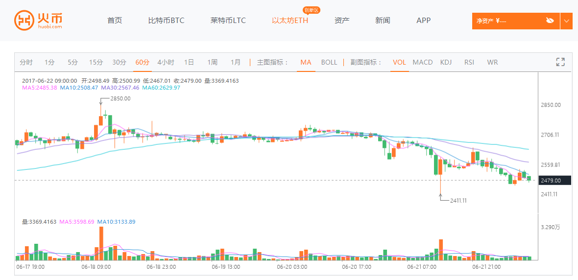
Task: Switch sub-indicator to MACD
Action: pyautogui.click(x=423, y=62)
